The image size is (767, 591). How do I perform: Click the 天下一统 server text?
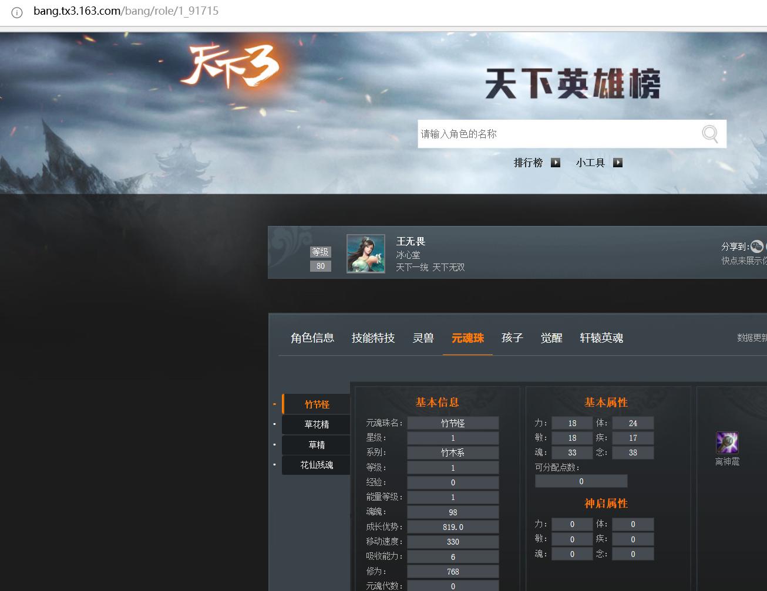[412, 267]
